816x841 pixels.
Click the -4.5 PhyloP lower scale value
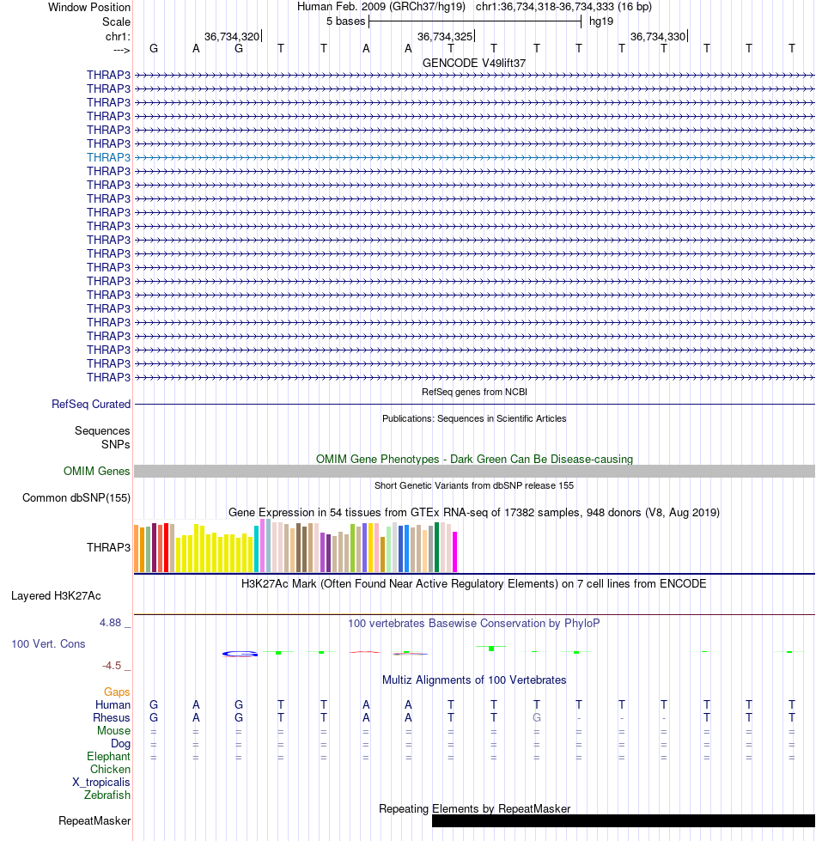[112, 666]
